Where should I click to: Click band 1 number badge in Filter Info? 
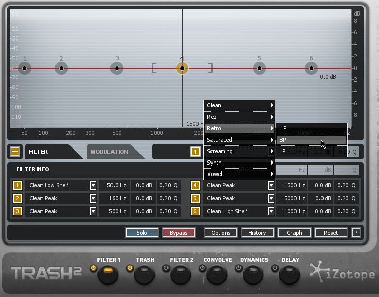pos(17,186)
